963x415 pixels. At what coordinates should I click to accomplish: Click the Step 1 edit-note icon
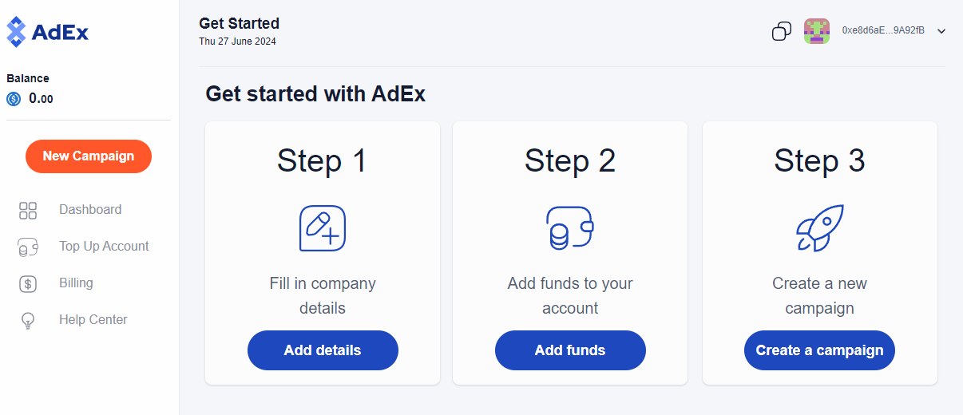click(x=323, y=228)
